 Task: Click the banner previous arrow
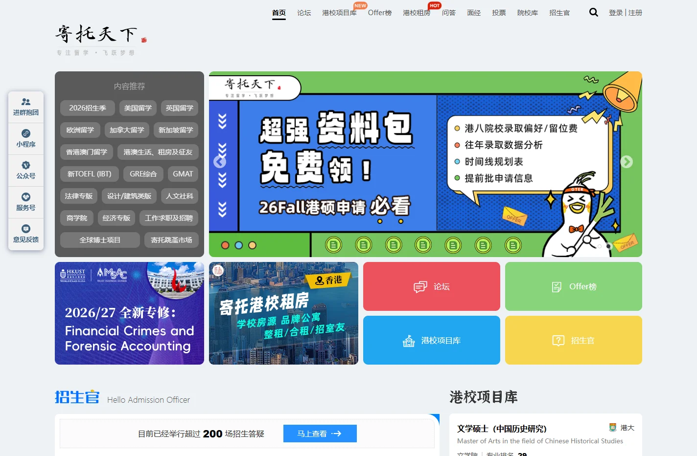220,162
